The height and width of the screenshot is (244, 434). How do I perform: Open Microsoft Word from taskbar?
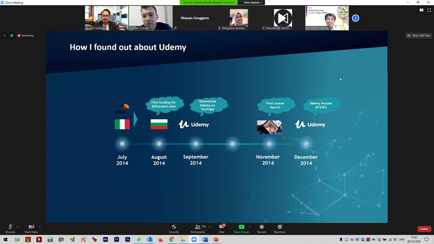click(x=205, y=240)
